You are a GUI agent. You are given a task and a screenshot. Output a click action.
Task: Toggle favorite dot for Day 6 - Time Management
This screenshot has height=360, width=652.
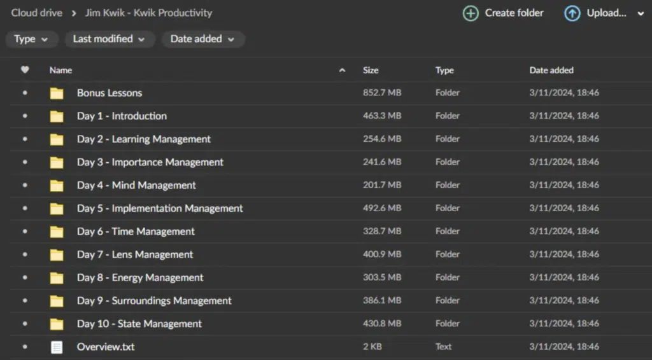(25, 232)
